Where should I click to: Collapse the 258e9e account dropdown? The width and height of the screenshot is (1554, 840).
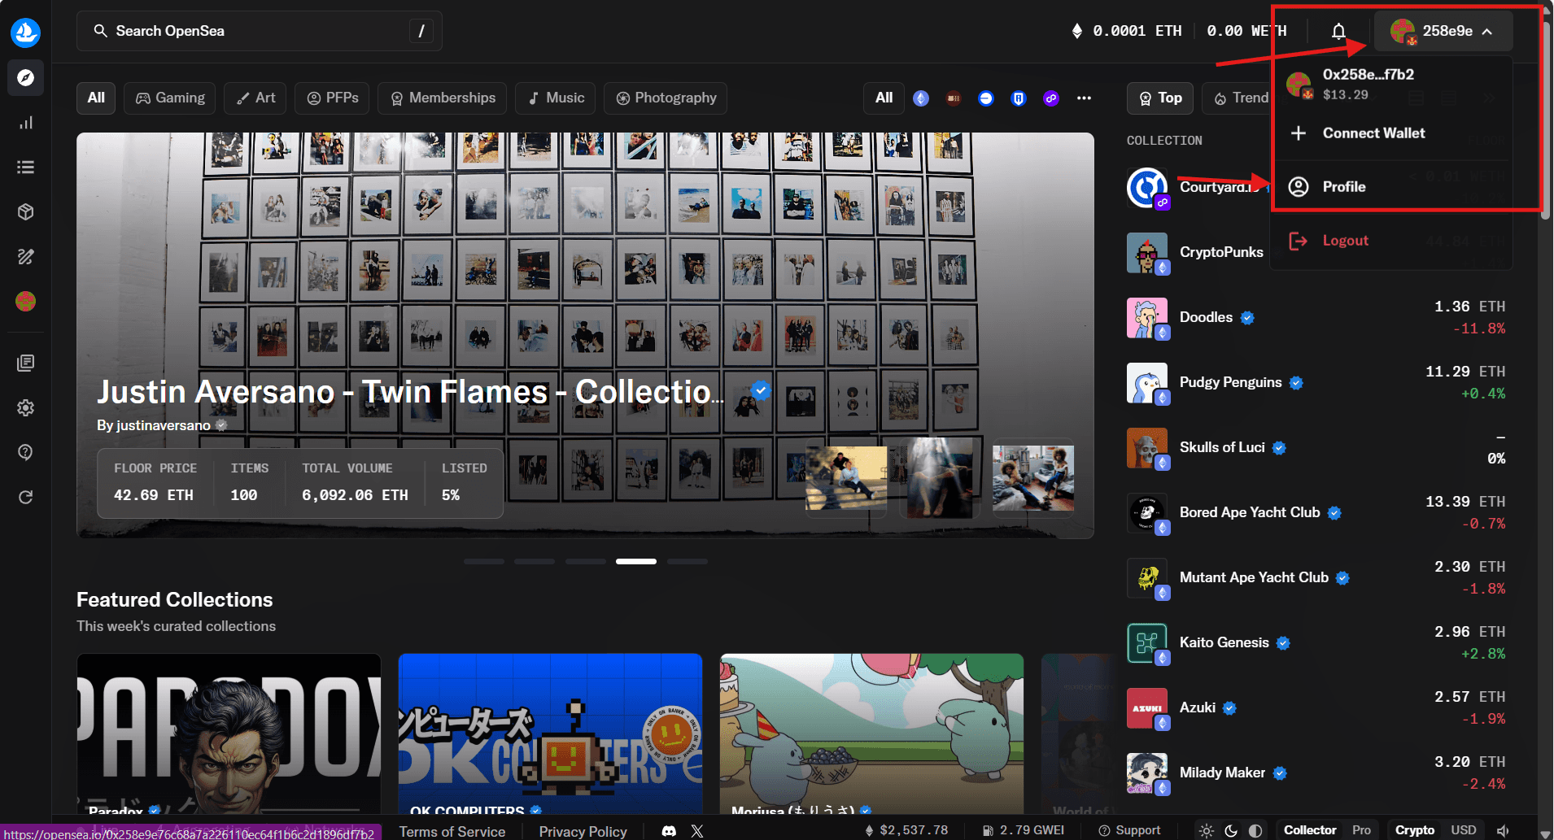click(x=1443, y=31)
